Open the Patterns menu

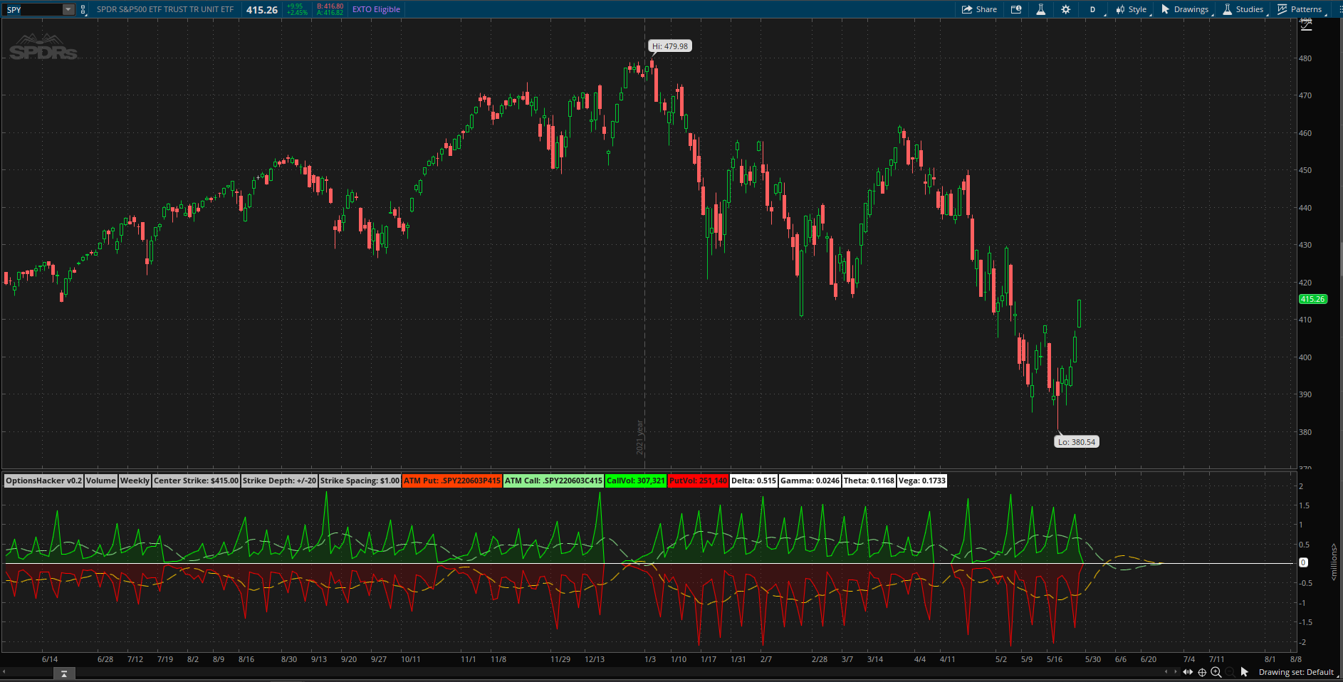tap(1300, 9)
